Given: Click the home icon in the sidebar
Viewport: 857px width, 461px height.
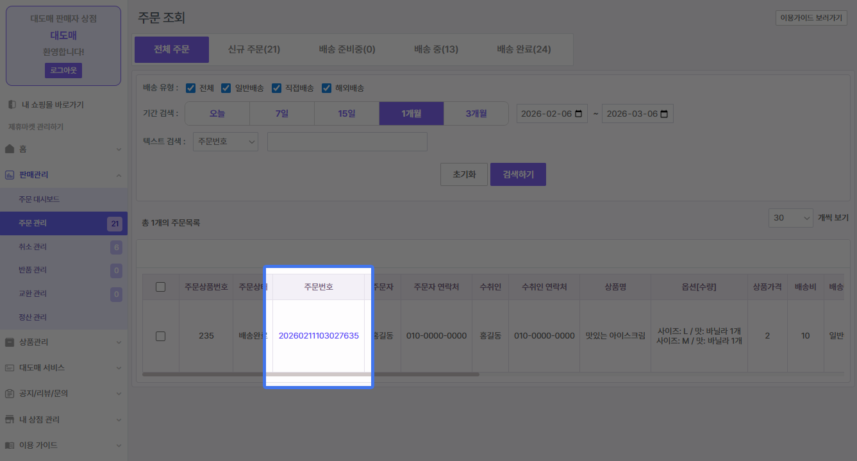Looking at the screenshot, I should pyautogui.click(x=10, y=149).
